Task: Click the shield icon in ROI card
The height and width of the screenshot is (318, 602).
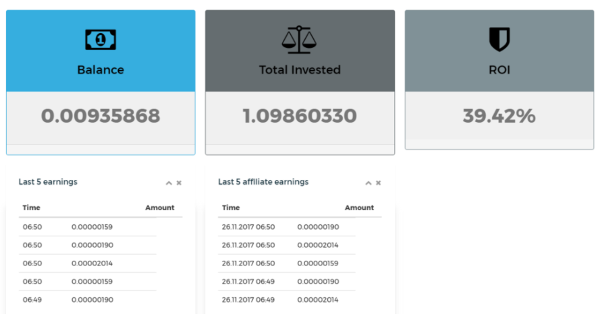Action: click(x=499, y=39)
